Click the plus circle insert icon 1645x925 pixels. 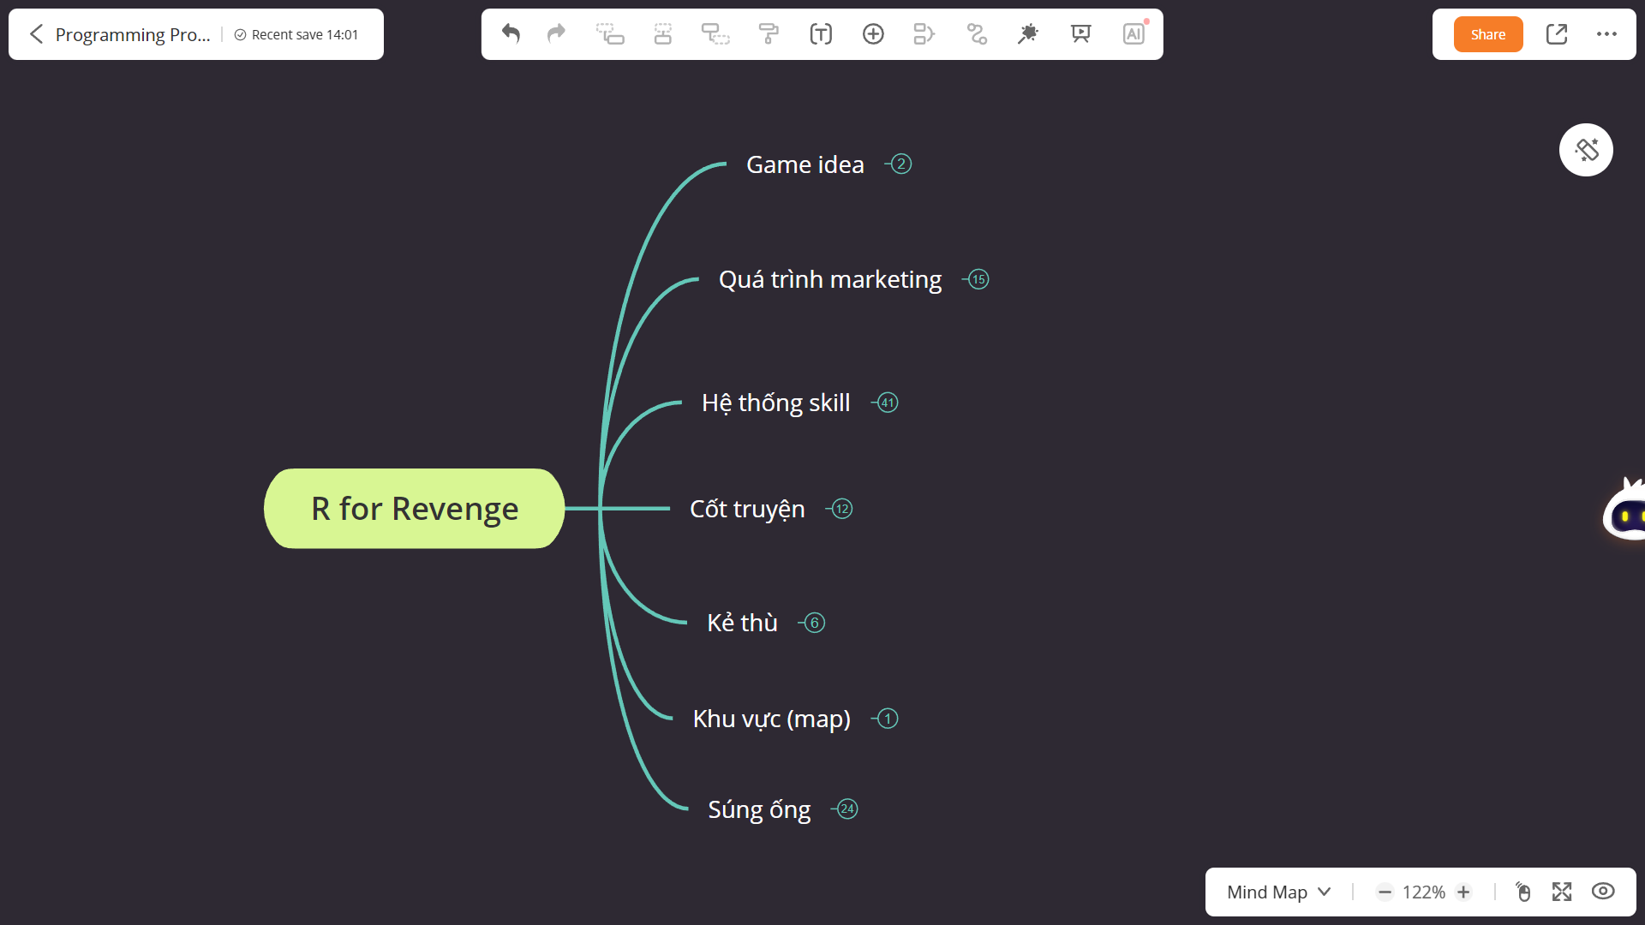tap(873, 33)
